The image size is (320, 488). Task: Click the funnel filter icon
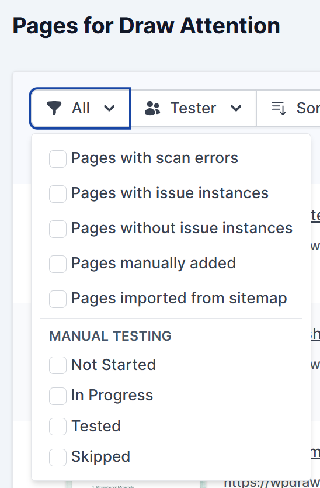[x=54, y=108]
